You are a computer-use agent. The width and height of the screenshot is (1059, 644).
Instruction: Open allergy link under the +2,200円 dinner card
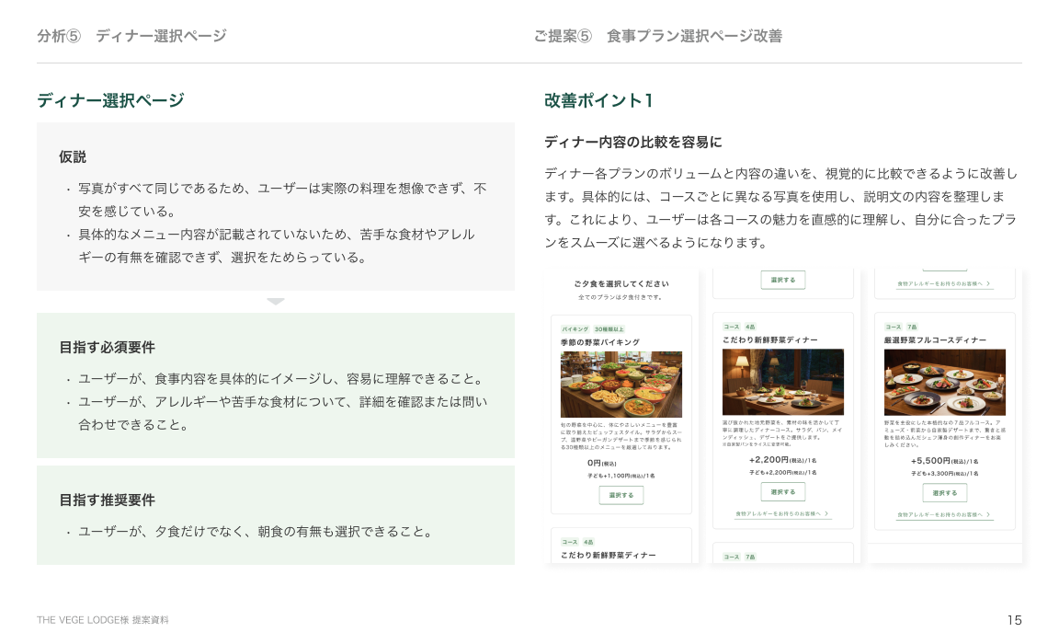pos(777,513)
